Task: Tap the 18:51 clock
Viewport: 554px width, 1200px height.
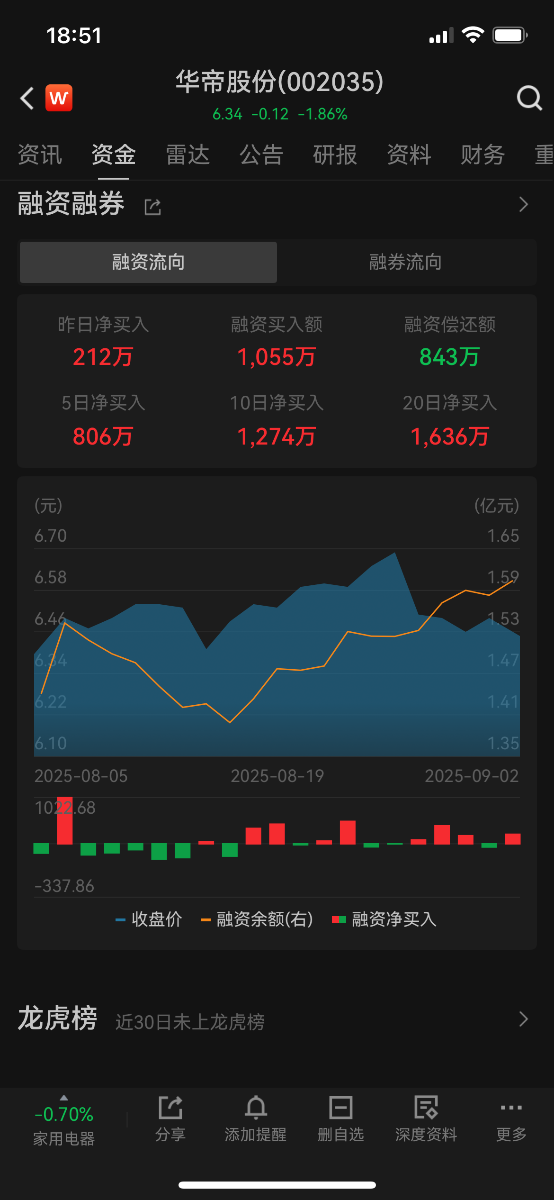Action: [74, 36]
